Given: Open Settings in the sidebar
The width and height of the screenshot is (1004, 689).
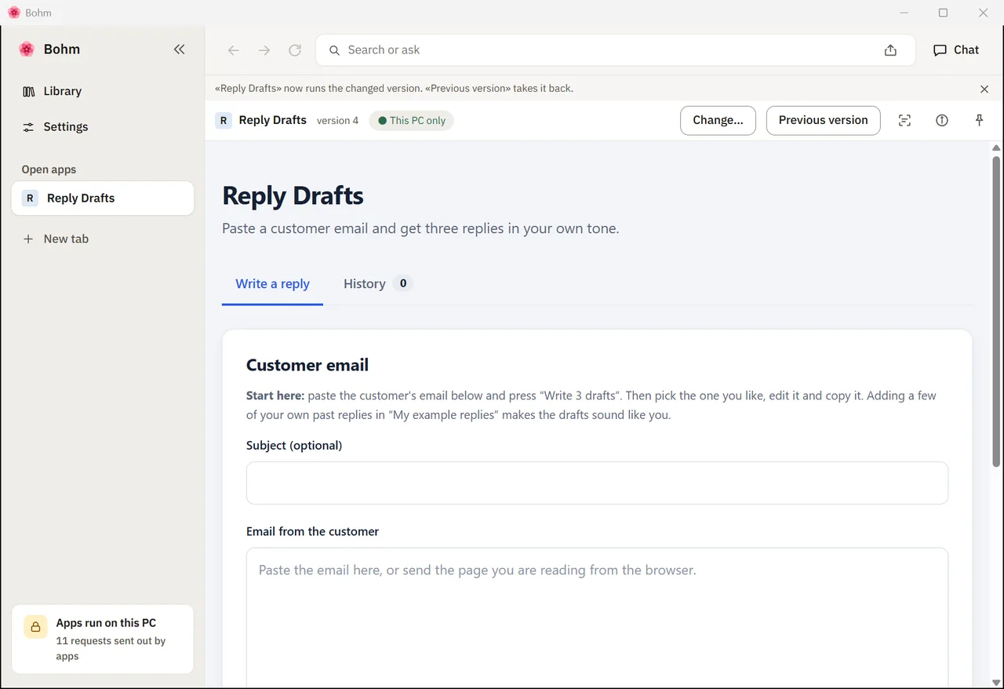Looking at the screenshot, I should (x=55, y=126).
